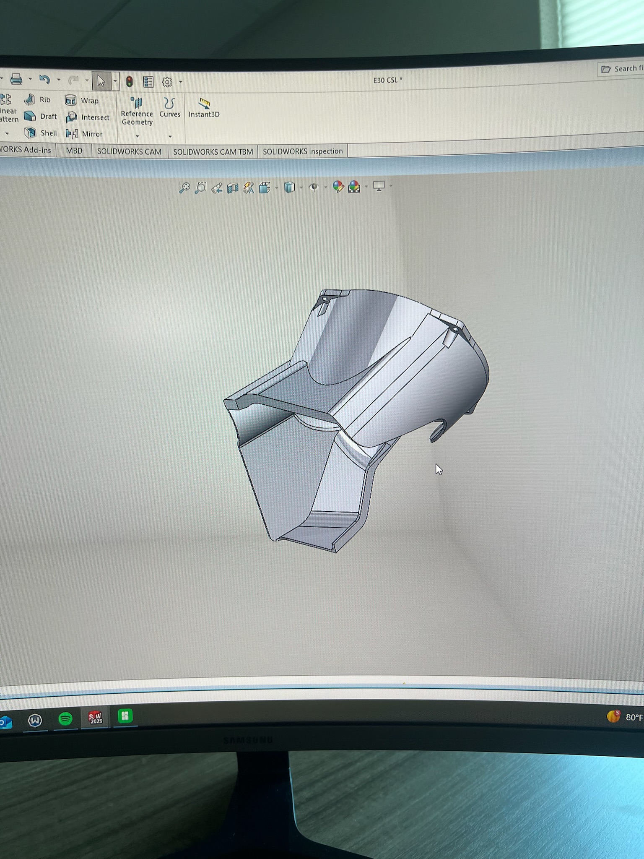
Task: Expand View Settings dropdown arrow
Action: pos(391,185)
